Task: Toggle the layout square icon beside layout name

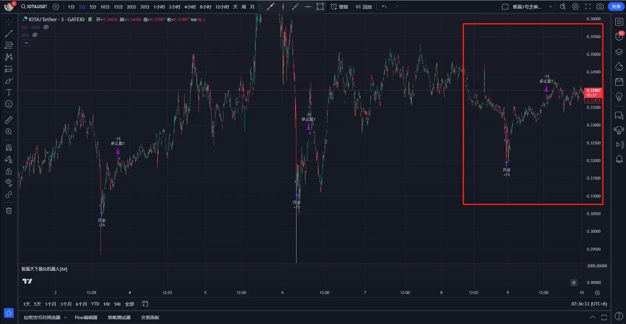Action: (505, 7)
